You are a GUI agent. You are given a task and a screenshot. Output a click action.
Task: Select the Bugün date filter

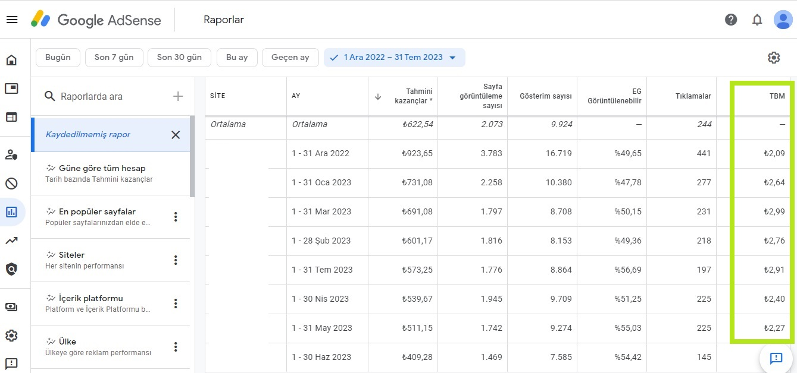point(58,58)
